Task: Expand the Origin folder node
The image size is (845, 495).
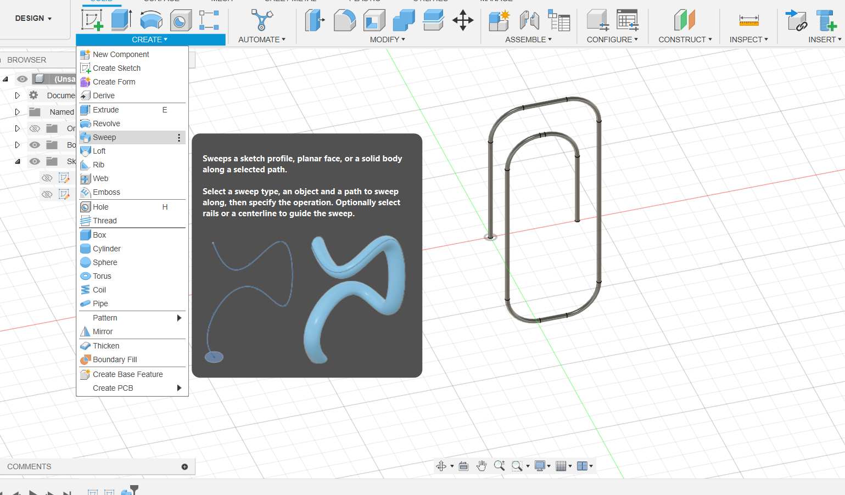Action: (17, 128)
